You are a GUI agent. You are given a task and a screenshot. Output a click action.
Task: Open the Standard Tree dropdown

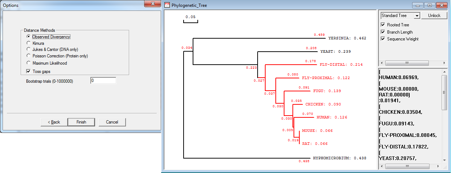coord(417,16)
